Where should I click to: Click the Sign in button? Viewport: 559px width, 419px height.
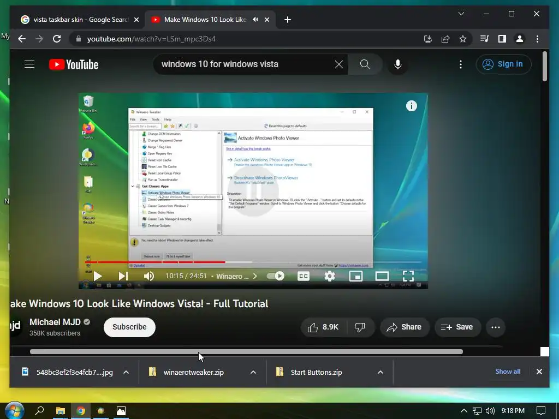pos(503,64)
